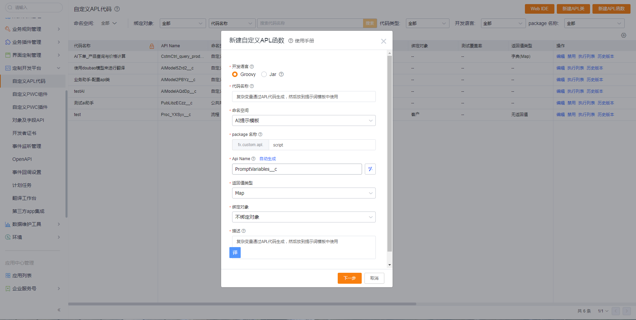Click help icon next to 自定义APL代码 title

117,9
